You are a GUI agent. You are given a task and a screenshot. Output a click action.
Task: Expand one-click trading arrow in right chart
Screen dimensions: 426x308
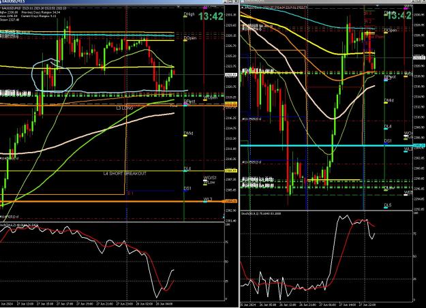[243, 7]
